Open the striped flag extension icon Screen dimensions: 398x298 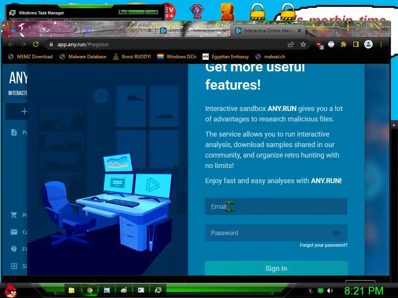331,44
